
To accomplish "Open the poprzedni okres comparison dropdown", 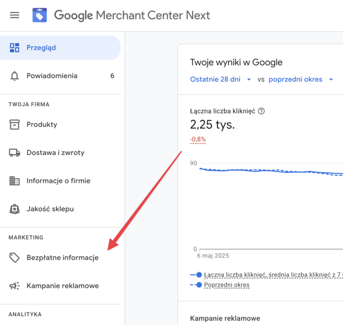I will coord(301,79).
